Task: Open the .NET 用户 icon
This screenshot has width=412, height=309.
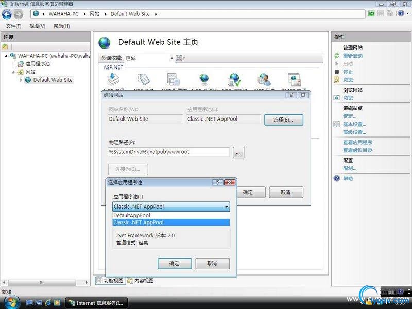Action: point(264,79)
